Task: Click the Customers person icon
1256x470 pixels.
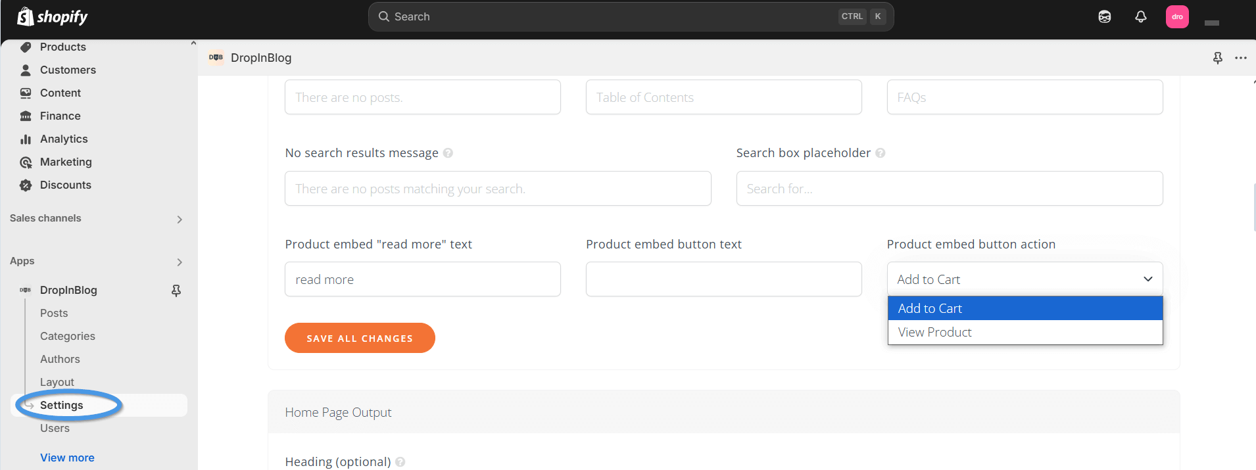Action: [x=26, y=70]
